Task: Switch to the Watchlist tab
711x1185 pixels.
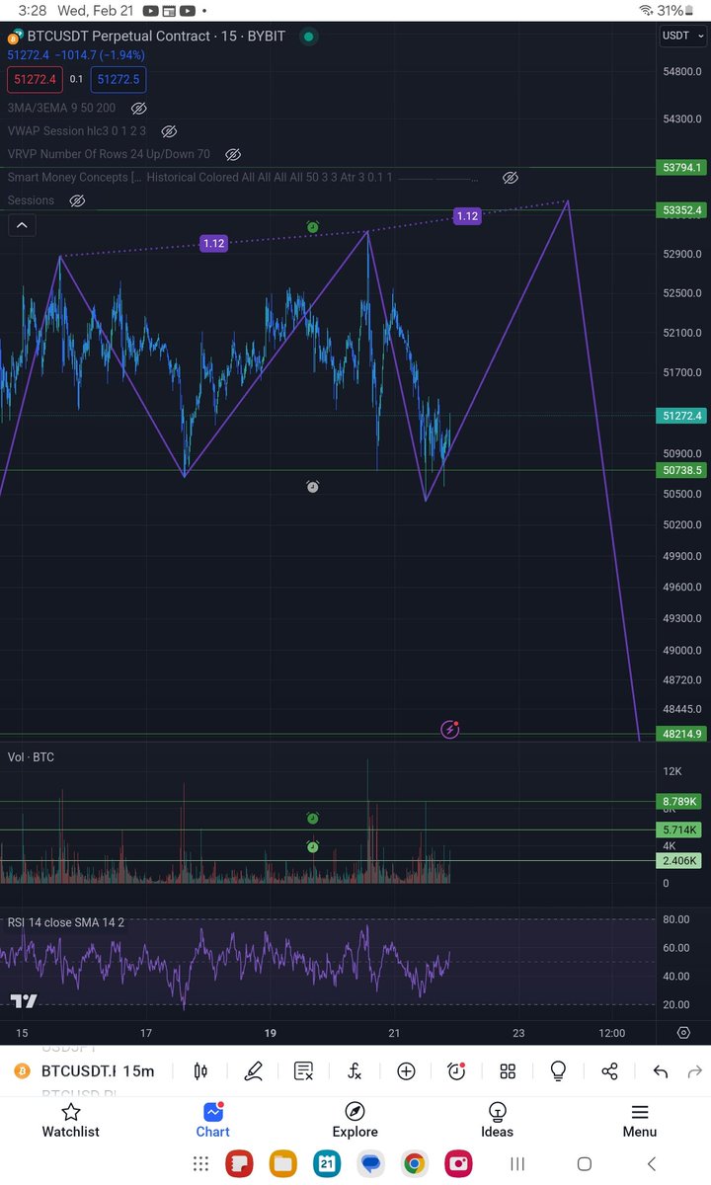Action: point(71,1121)
